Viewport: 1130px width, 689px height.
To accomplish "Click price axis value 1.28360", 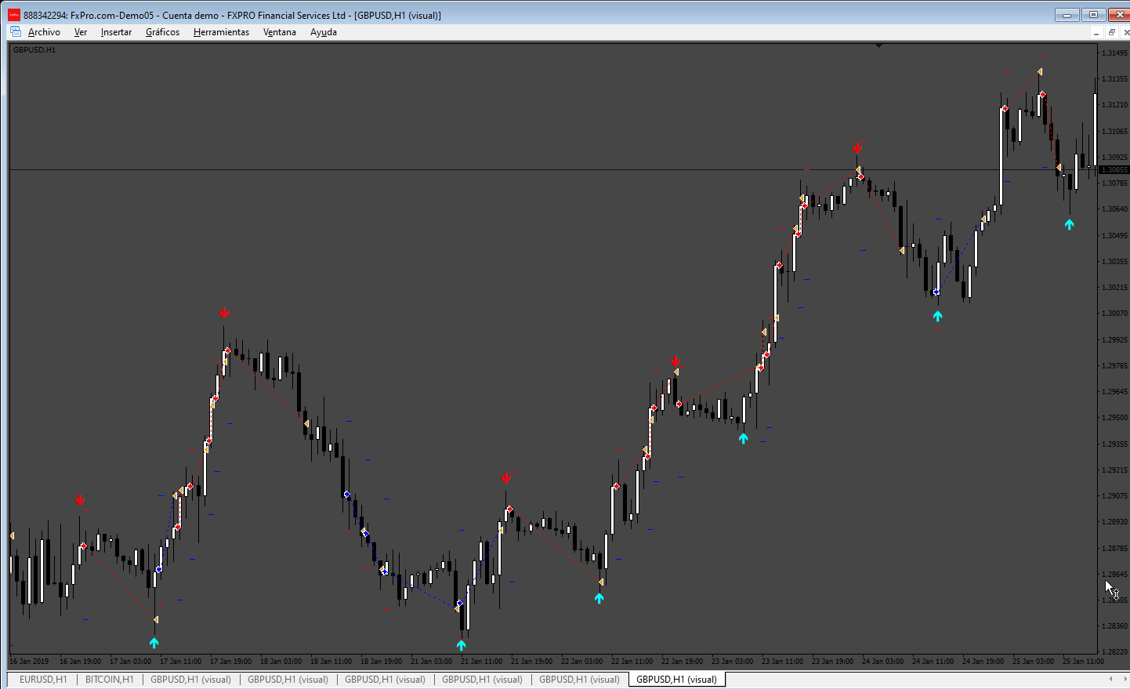I will tap(1114, 626).
